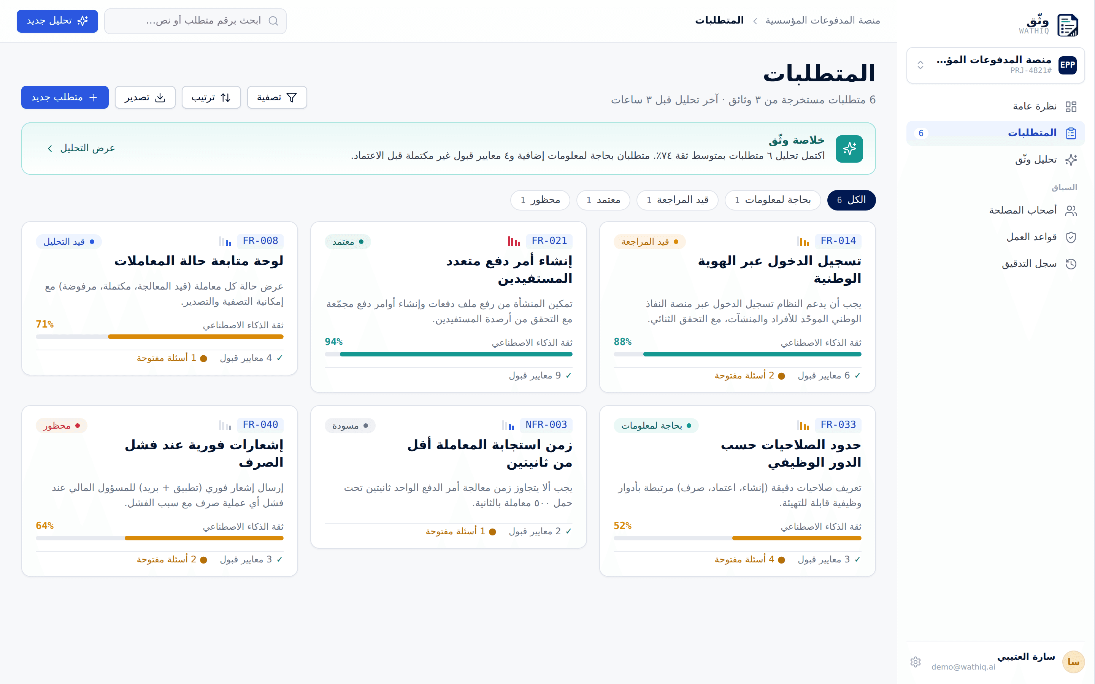This screenshot has width=1095, height=684.
Task: Open تحليل وثّق sidebar item
Action: 995,160
